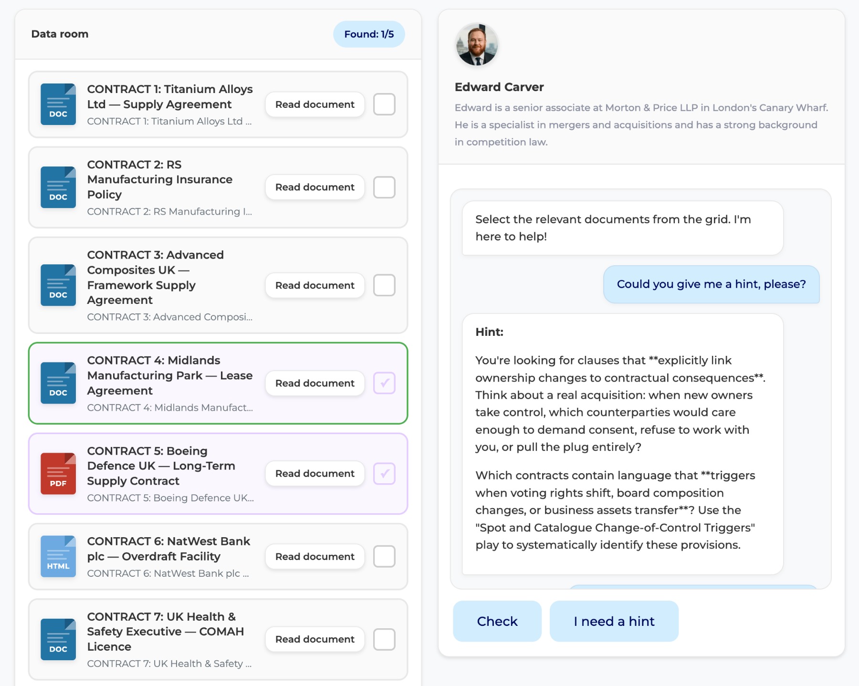Click the Midlands Manufacturing Park lease DOC icon
The image size is (859, 686).
[58, 383]
